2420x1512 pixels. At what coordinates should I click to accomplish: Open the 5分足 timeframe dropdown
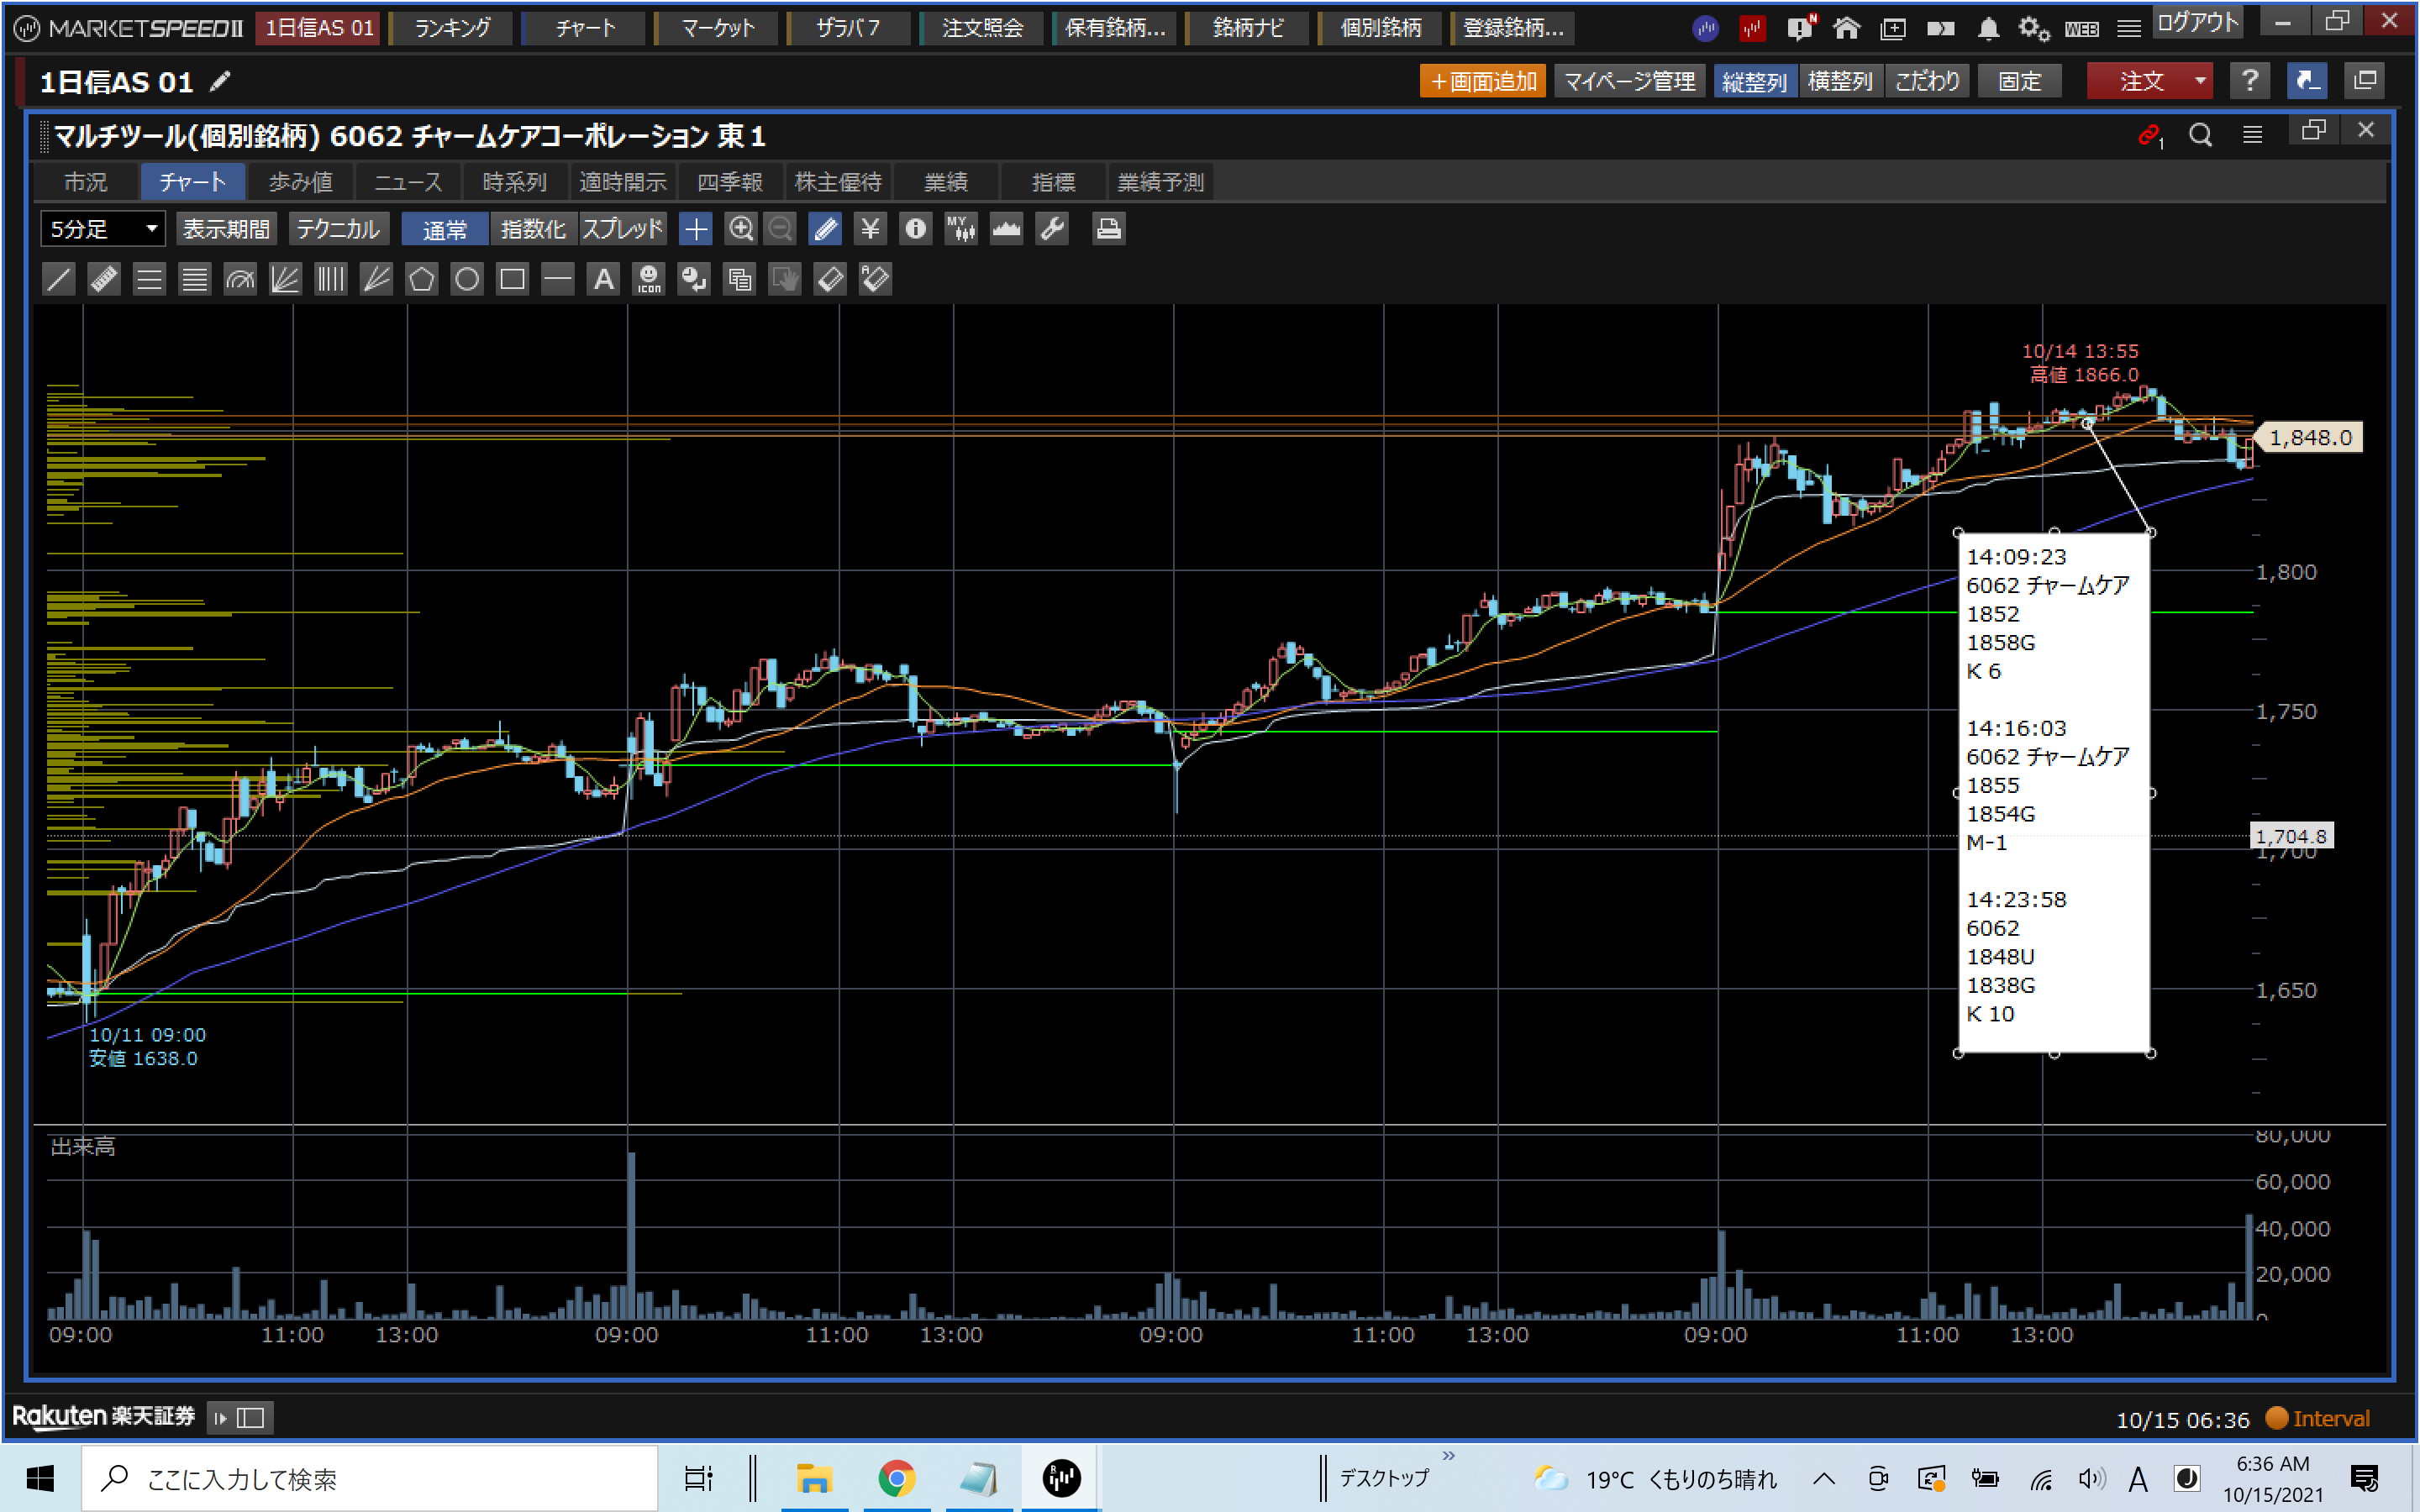pos(102,229)
